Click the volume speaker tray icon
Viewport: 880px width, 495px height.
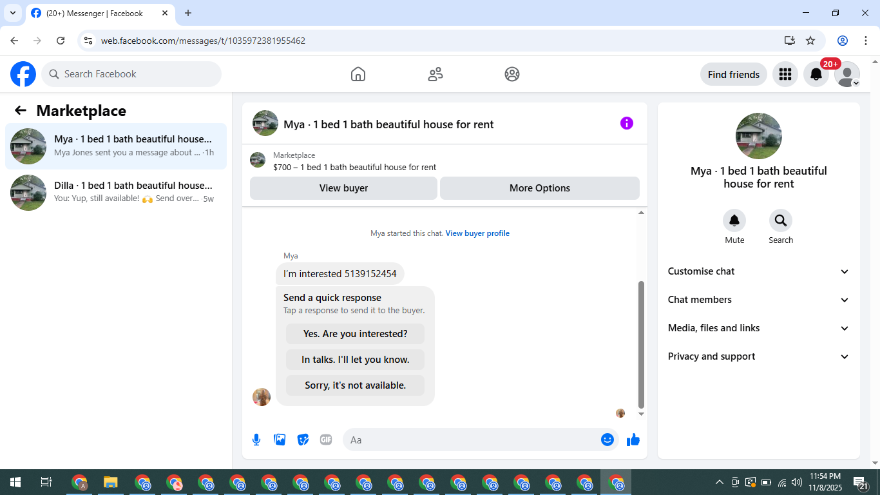[797, 482]
